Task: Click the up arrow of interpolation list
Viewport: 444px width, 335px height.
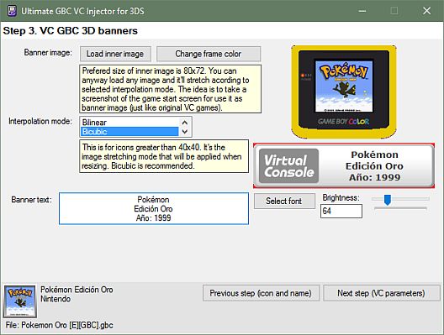Action: pos(185,123)
